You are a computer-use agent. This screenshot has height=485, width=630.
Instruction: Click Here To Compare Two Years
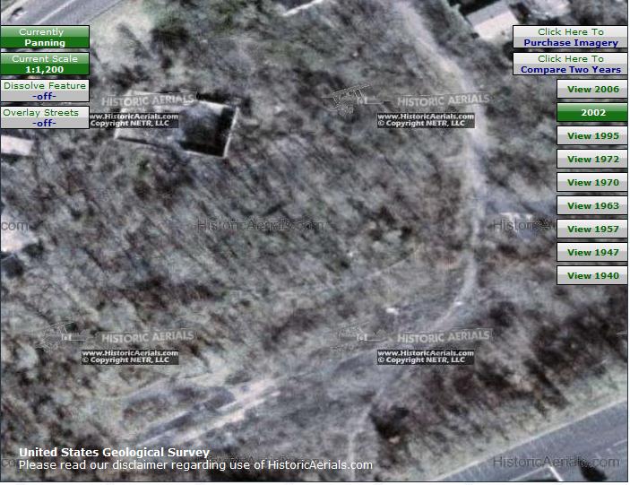click(x=570, y=64)
